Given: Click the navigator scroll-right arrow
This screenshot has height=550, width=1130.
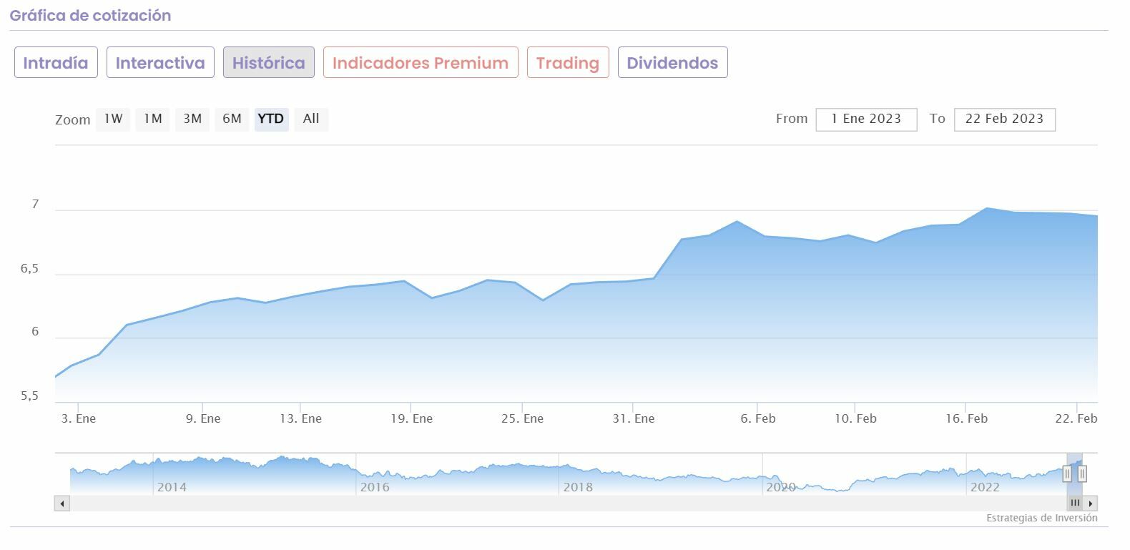Looking at the screenshot, I should pos(1091,504).
